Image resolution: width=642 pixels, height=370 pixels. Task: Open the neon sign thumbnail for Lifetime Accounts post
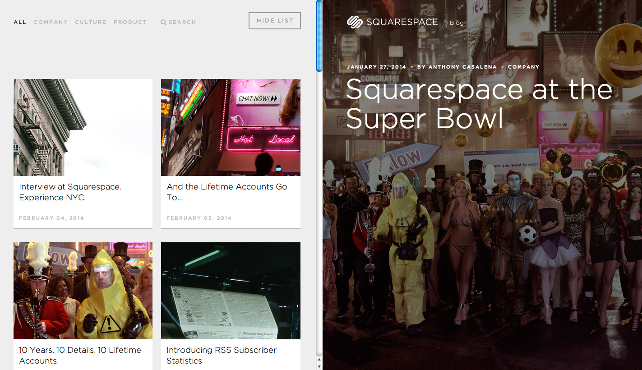pos(231,127)
